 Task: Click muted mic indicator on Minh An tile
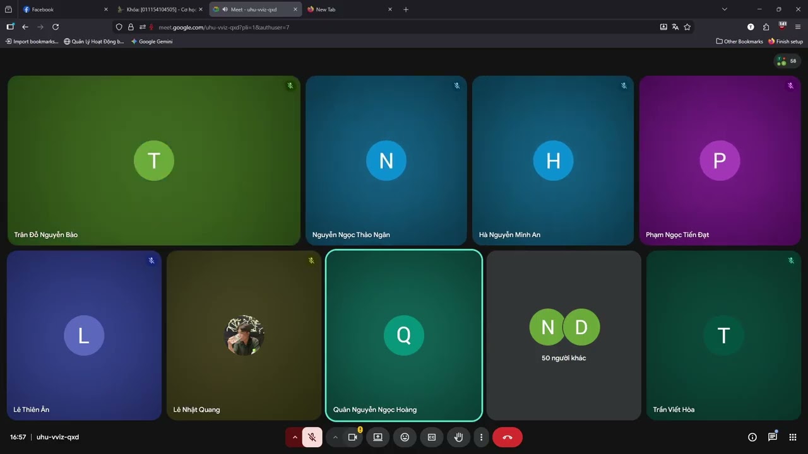[x=624, y=86]
